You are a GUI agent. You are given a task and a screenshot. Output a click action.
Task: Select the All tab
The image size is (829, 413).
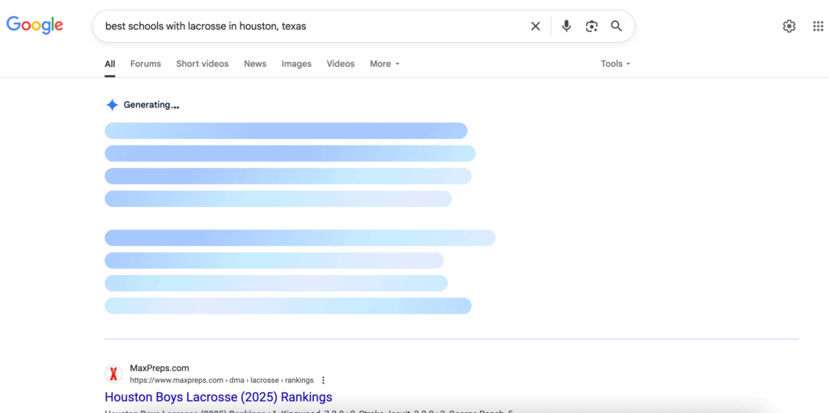[x=109, y=64]
